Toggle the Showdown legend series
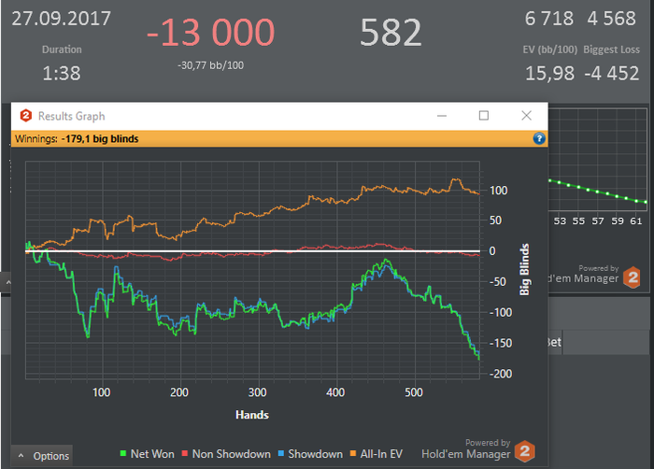This screenshot has width=654, height=469. [x=311, y=453]
